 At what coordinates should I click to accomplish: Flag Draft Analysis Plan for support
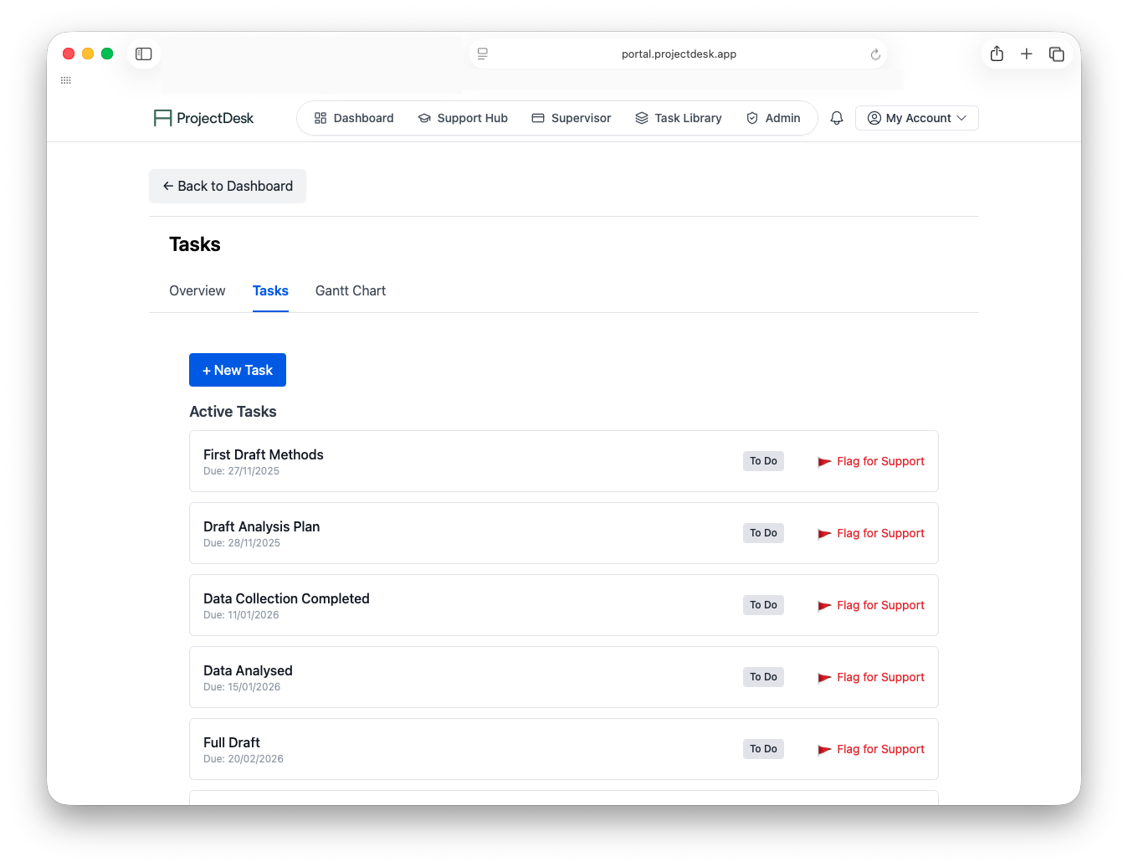(x=871, y=533)
